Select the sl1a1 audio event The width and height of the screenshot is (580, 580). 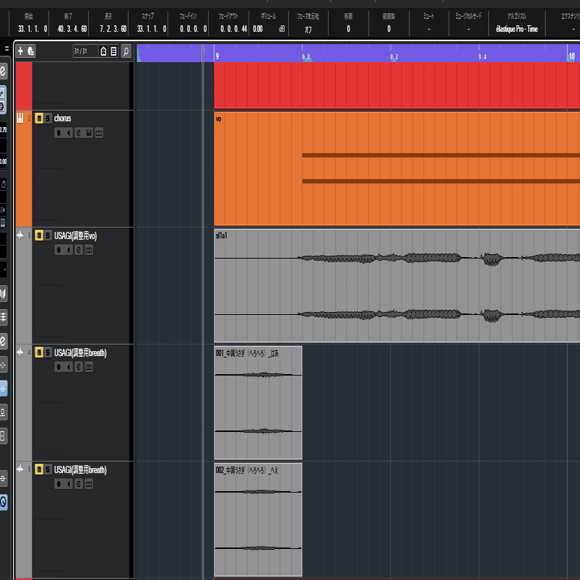(x=397, y=285)
